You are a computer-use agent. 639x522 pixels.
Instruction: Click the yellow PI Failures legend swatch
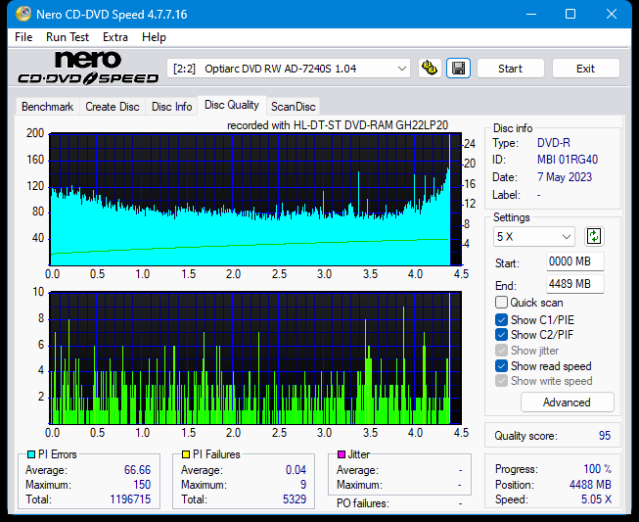pos(186,454)
